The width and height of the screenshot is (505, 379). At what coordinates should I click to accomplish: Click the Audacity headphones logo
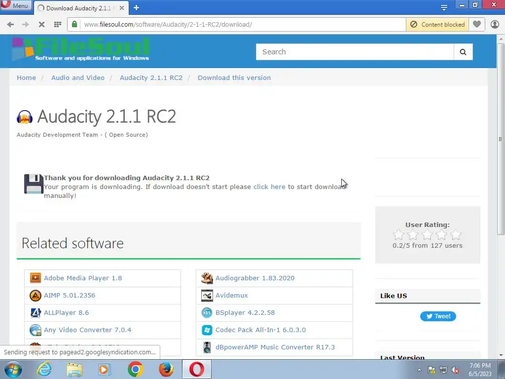tap(25, 117)
